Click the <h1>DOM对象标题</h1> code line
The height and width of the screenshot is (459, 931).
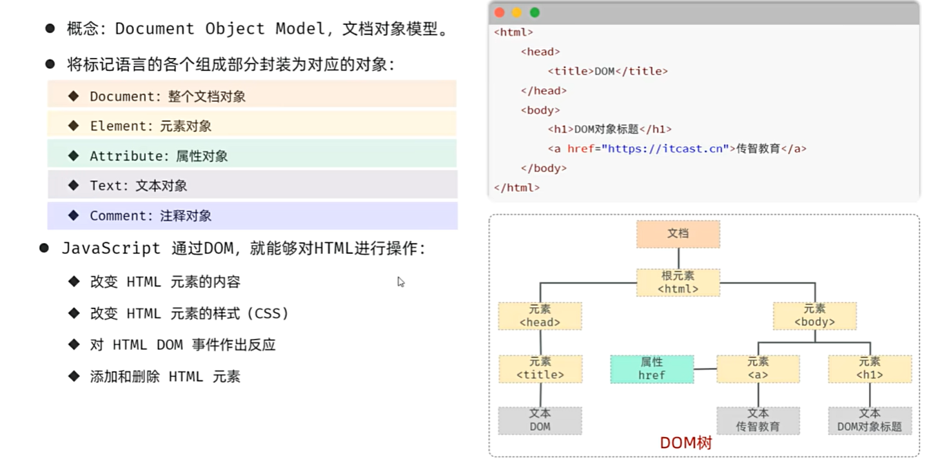coord(610,129)
